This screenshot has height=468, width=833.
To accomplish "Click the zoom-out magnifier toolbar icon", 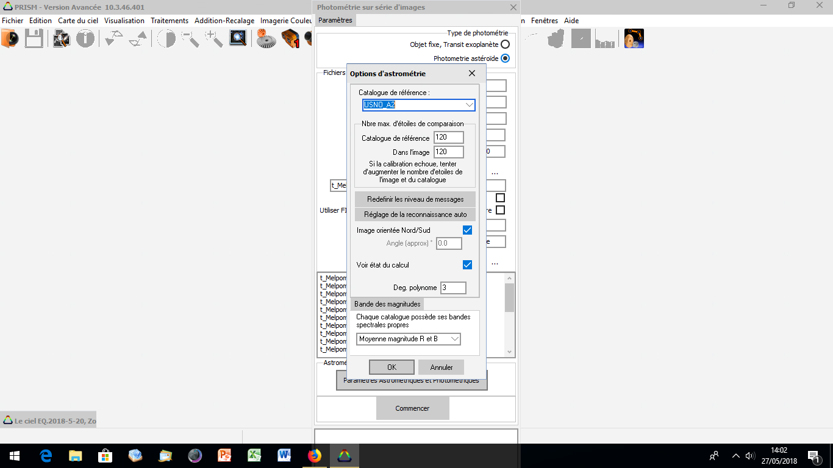I will (190, 39).
